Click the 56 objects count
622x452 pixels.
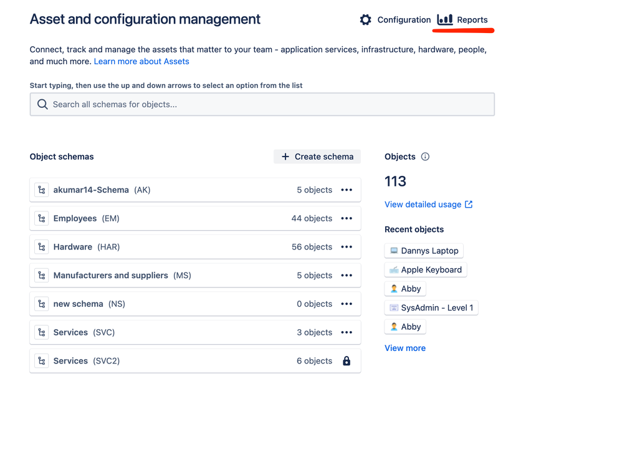coord(312,248)
